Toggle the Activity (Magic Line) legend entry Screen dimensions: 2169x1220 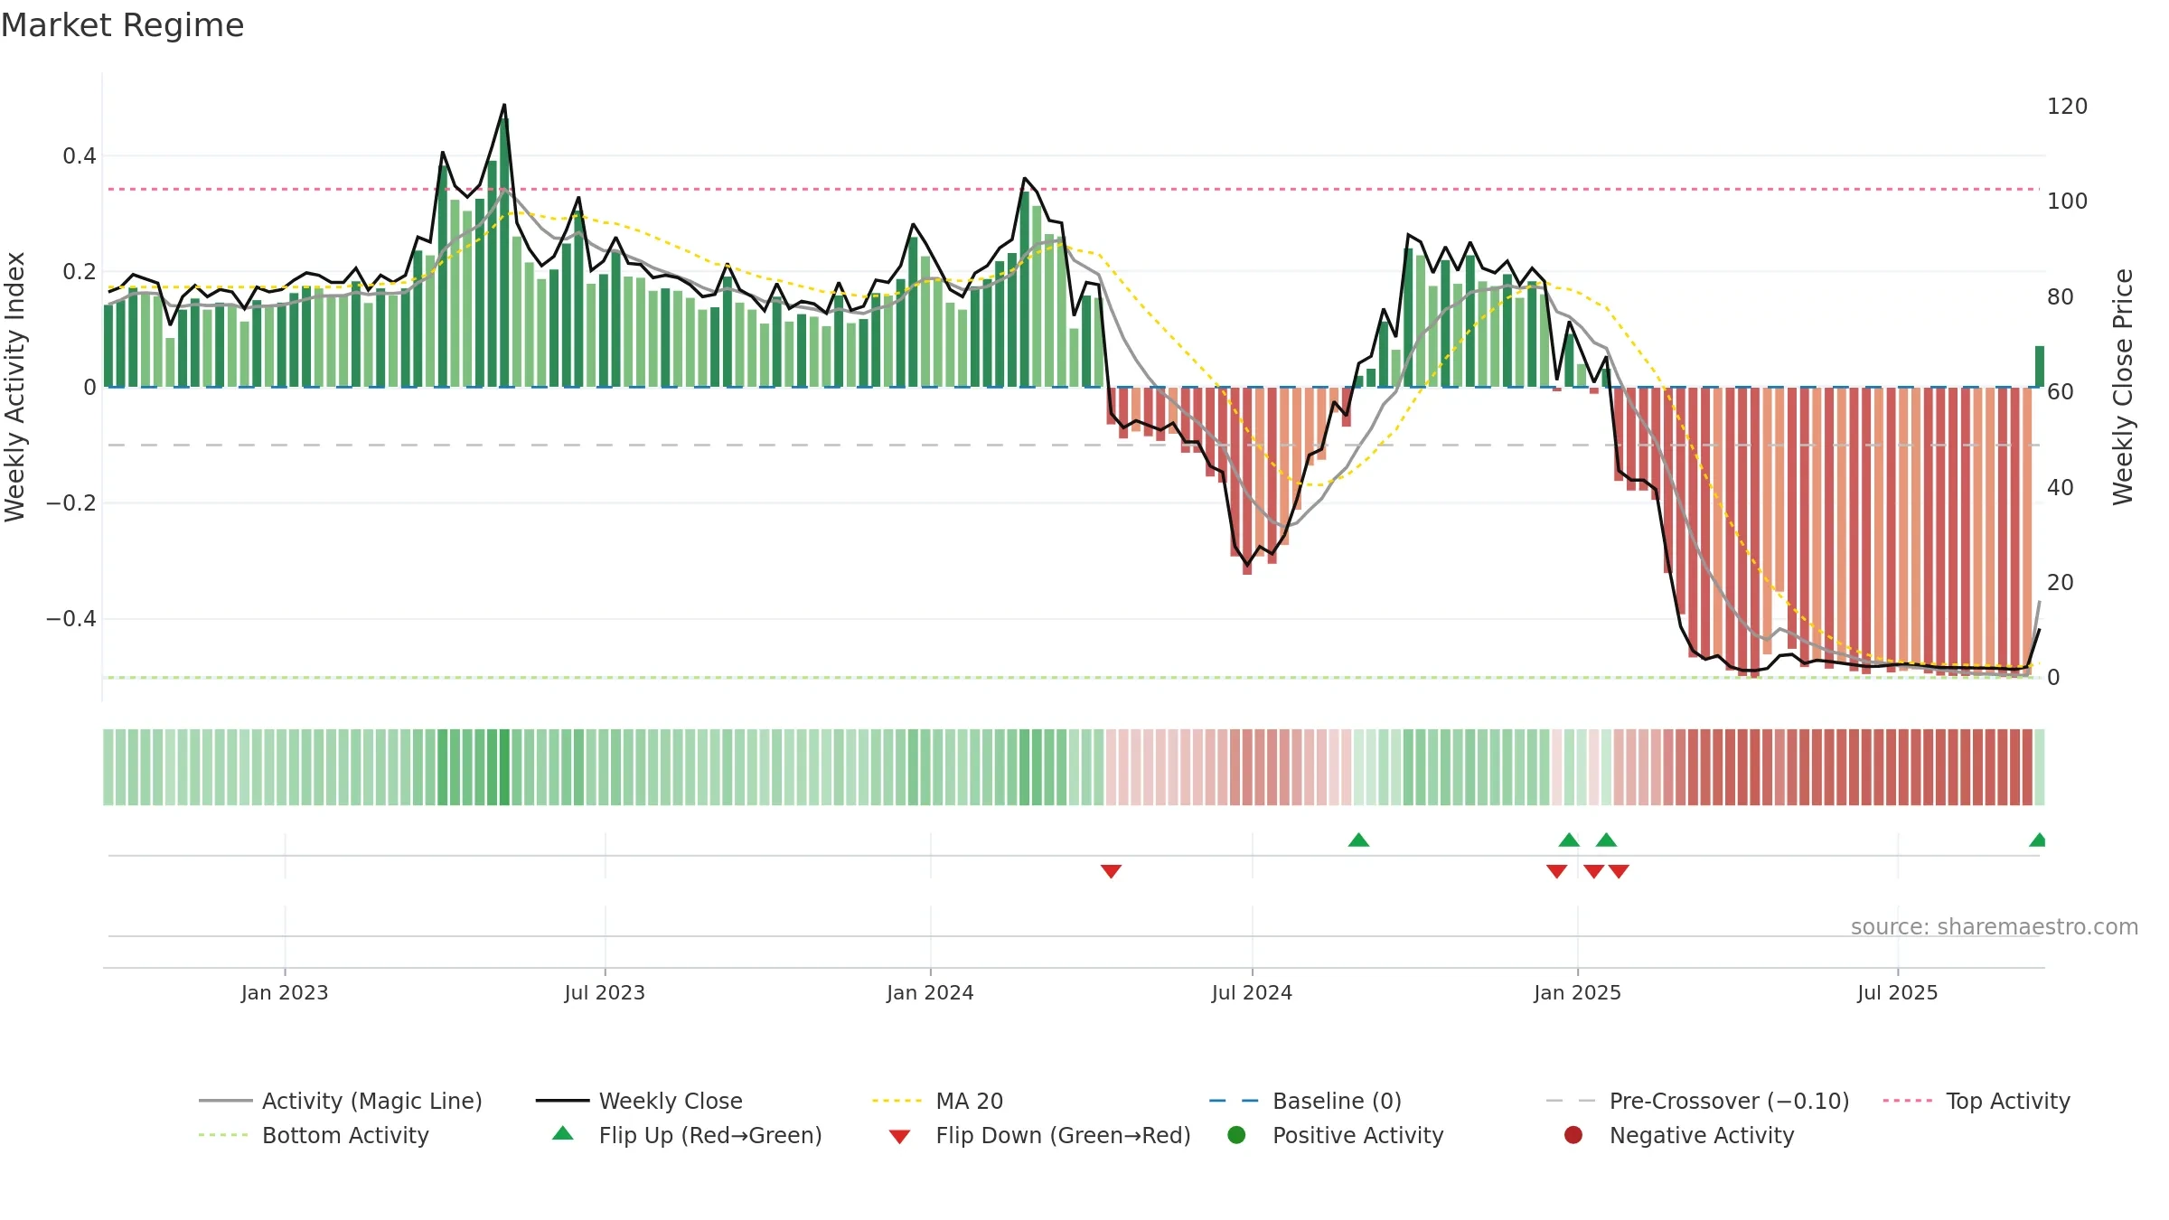tap(341, 1101)
